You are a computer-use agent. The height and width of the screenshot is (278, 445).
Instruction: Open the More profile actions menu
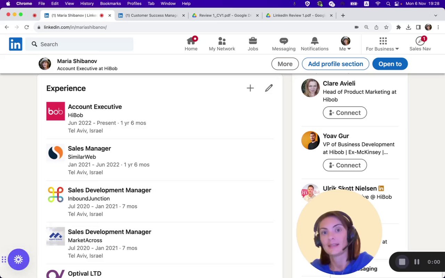coord(285,64)
